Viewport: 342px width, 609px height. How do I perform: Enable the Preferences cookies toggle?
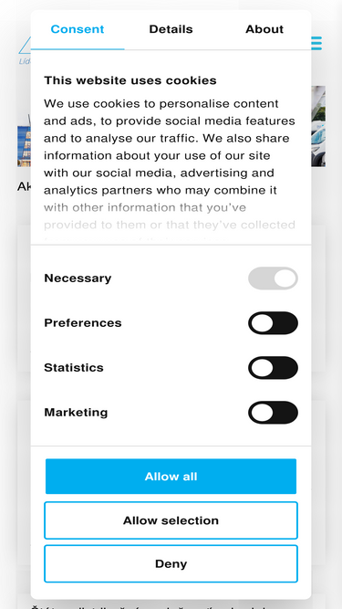(x=273, y=322)
